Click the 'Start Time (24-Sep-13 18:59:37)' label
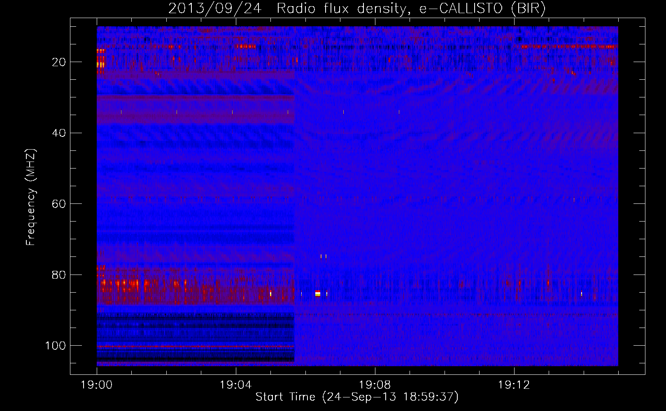Image resolution: width=666 pixels, height=411 pixels. 357,397
